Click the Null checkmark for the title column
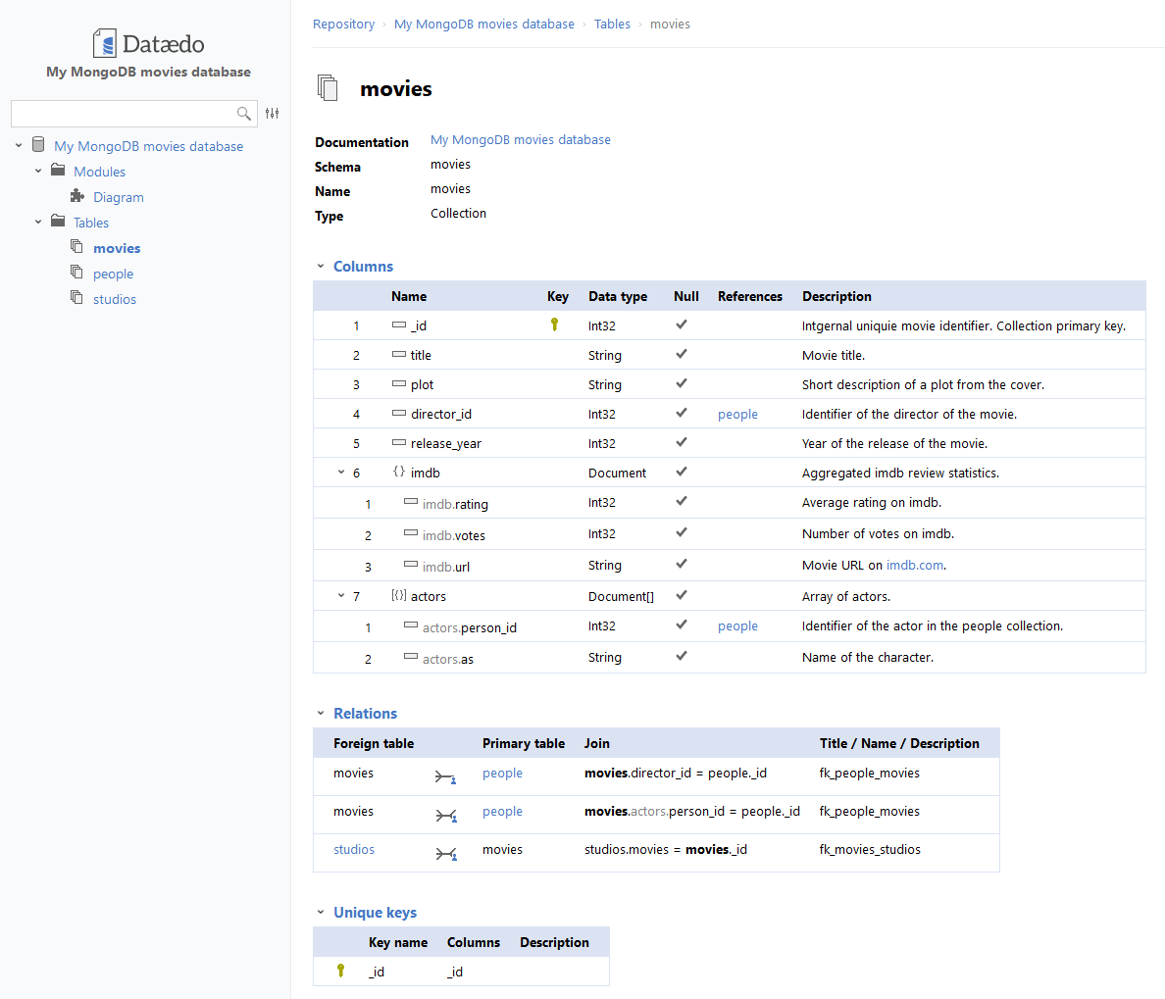Screen dimensions: 1165x999 tap(682, 354)
